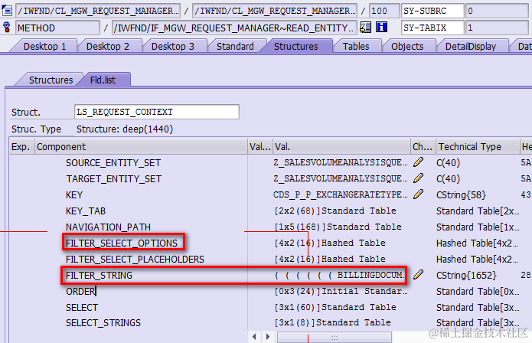Select the Standard tab
This screenshot has width=532, height=343.
235,46
